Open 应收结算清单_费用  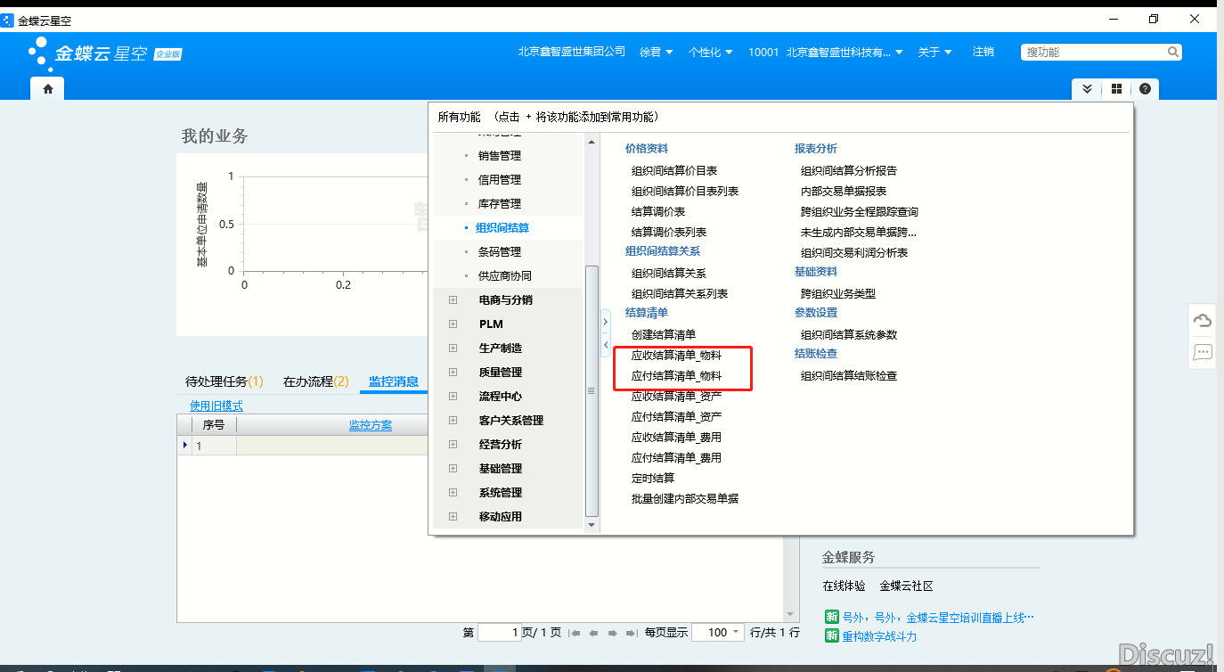pyautogui.click(x=676, y=438)
